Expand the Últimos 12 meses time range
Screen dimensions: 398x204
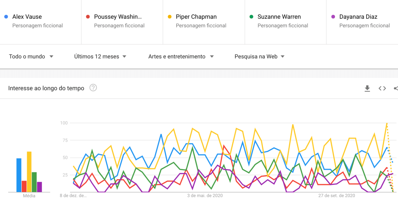100,56
